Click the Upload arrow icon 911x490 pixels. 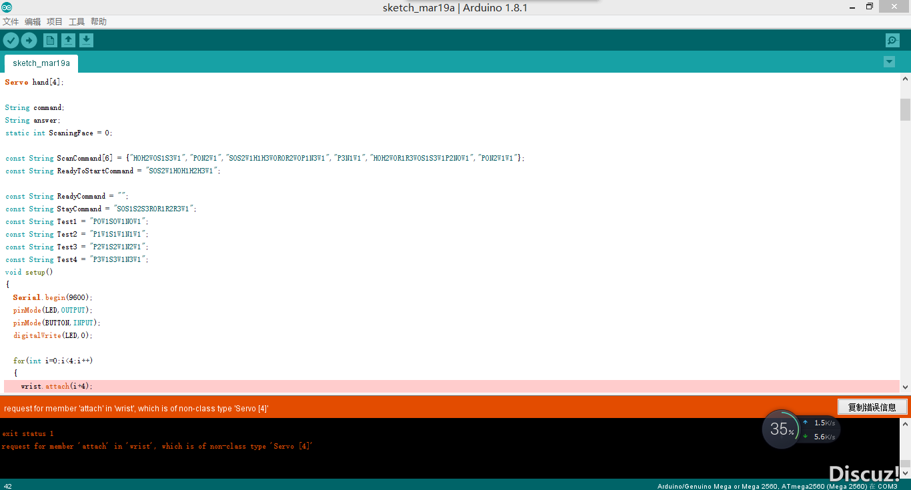coord(29,41)
